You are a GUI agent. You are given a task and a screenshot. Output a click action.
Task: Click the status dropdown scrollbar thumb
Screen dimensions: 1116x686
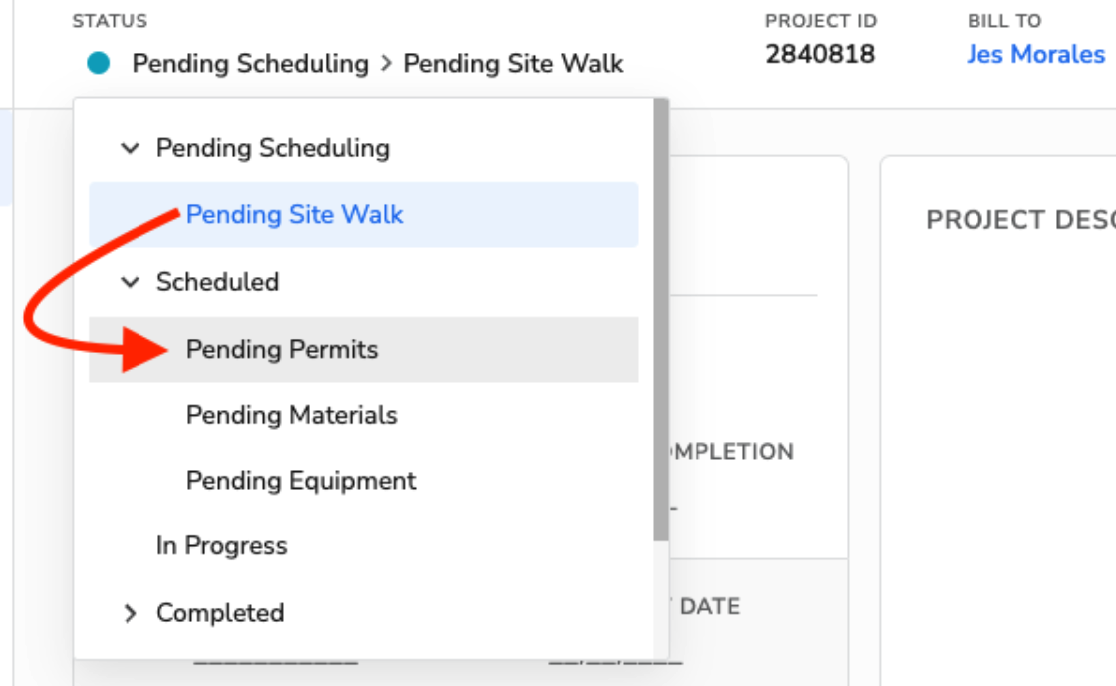661,320
